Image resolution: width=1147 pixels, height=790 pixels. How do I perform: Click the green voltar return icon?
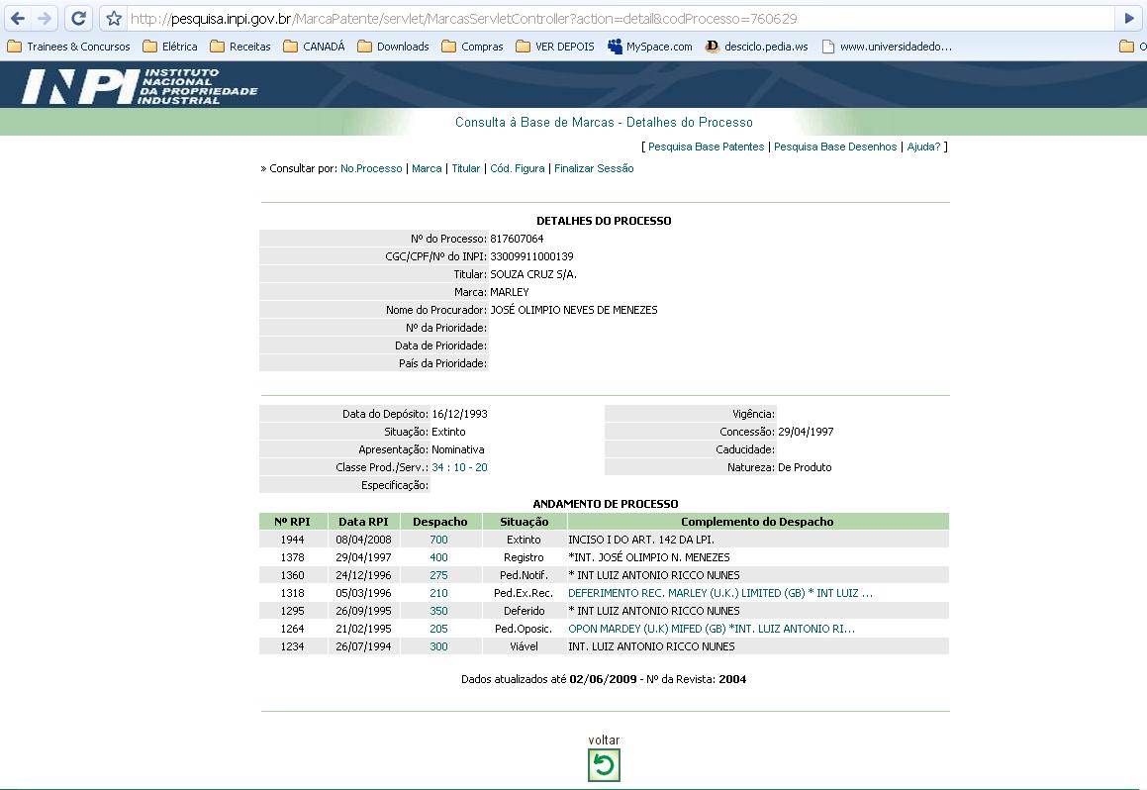[604, 765]
